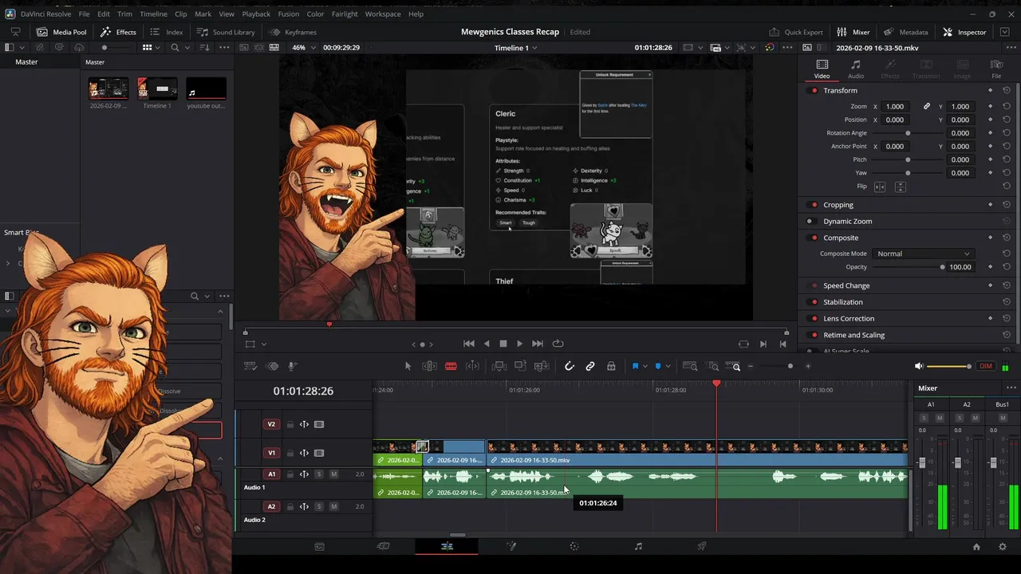Open the viewer zoom 46% dropdown
Viewport: 1021px width, 574px height.
[x=303, y=48]
